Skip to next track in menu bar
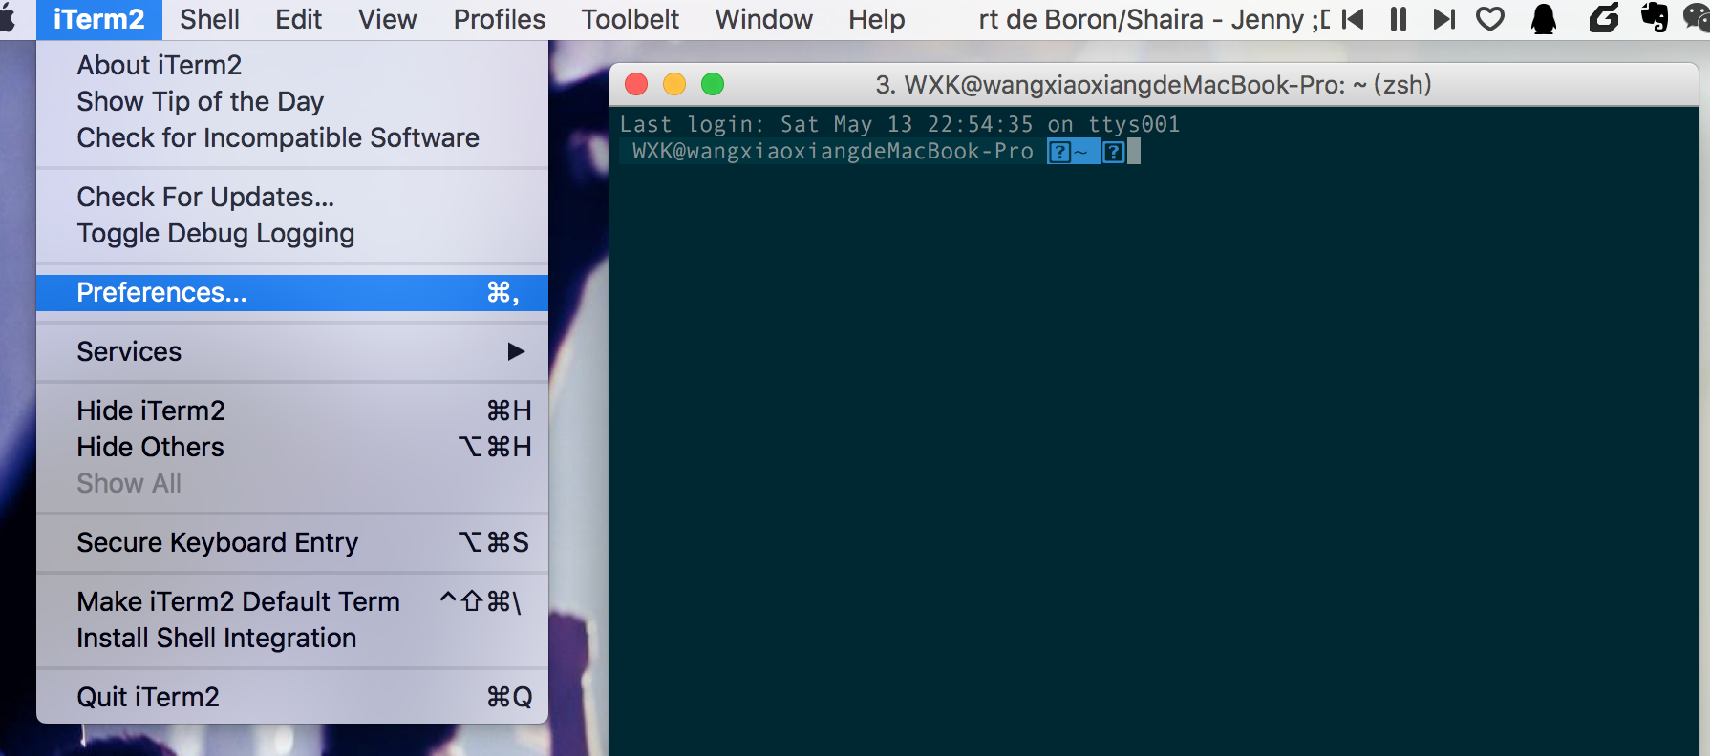Screen dimensions: 1710x756 1443,19
